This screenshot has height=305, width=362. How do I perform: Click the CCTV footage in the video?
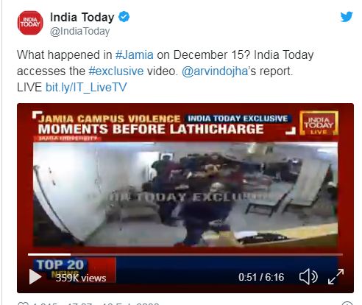[185, 194]
